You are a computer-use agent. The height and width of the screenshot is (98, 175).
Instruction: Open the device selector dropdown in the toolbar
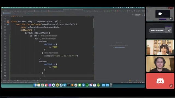[98, 11]
